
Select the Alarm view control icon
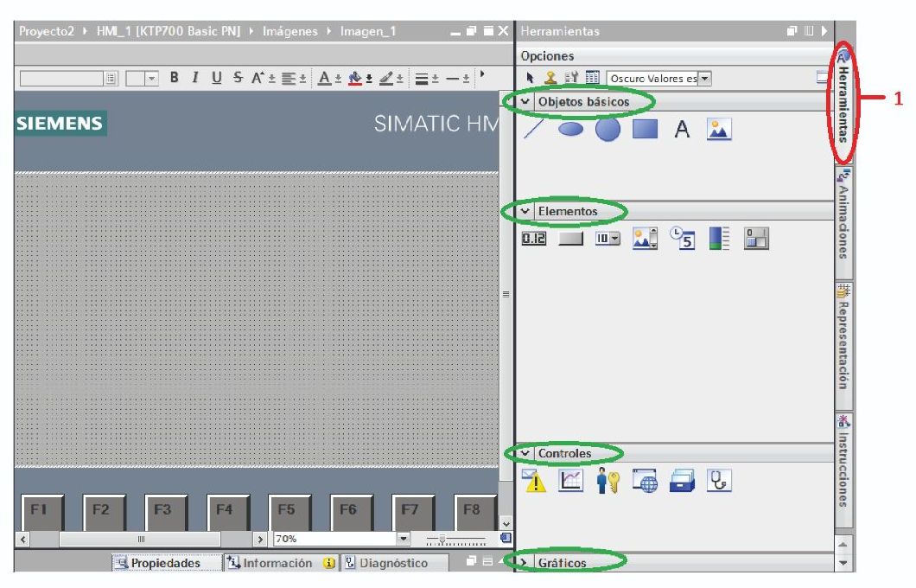534,481
